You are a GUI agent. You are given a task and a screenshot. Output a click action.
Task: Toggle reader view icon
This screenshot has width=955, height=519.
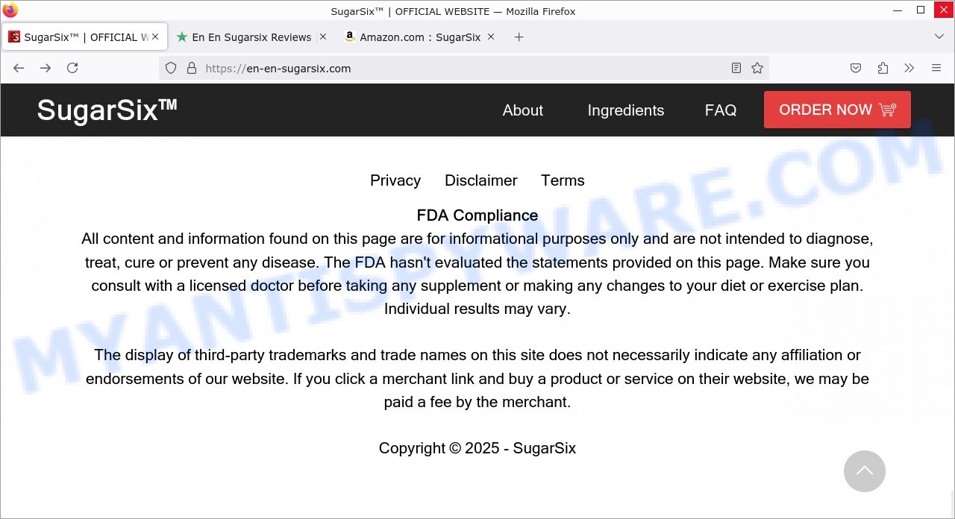736,68
